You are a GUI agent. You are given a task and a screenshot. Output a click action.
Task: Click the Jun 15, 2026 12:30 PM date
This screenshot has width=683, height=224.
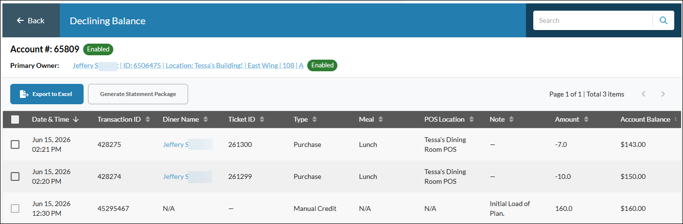51,208
